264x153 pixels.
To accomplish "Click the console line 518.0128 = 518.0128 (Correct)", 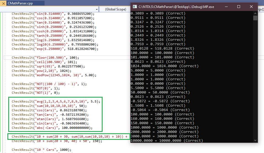I will pyautogui.click(x=162, y=48).
